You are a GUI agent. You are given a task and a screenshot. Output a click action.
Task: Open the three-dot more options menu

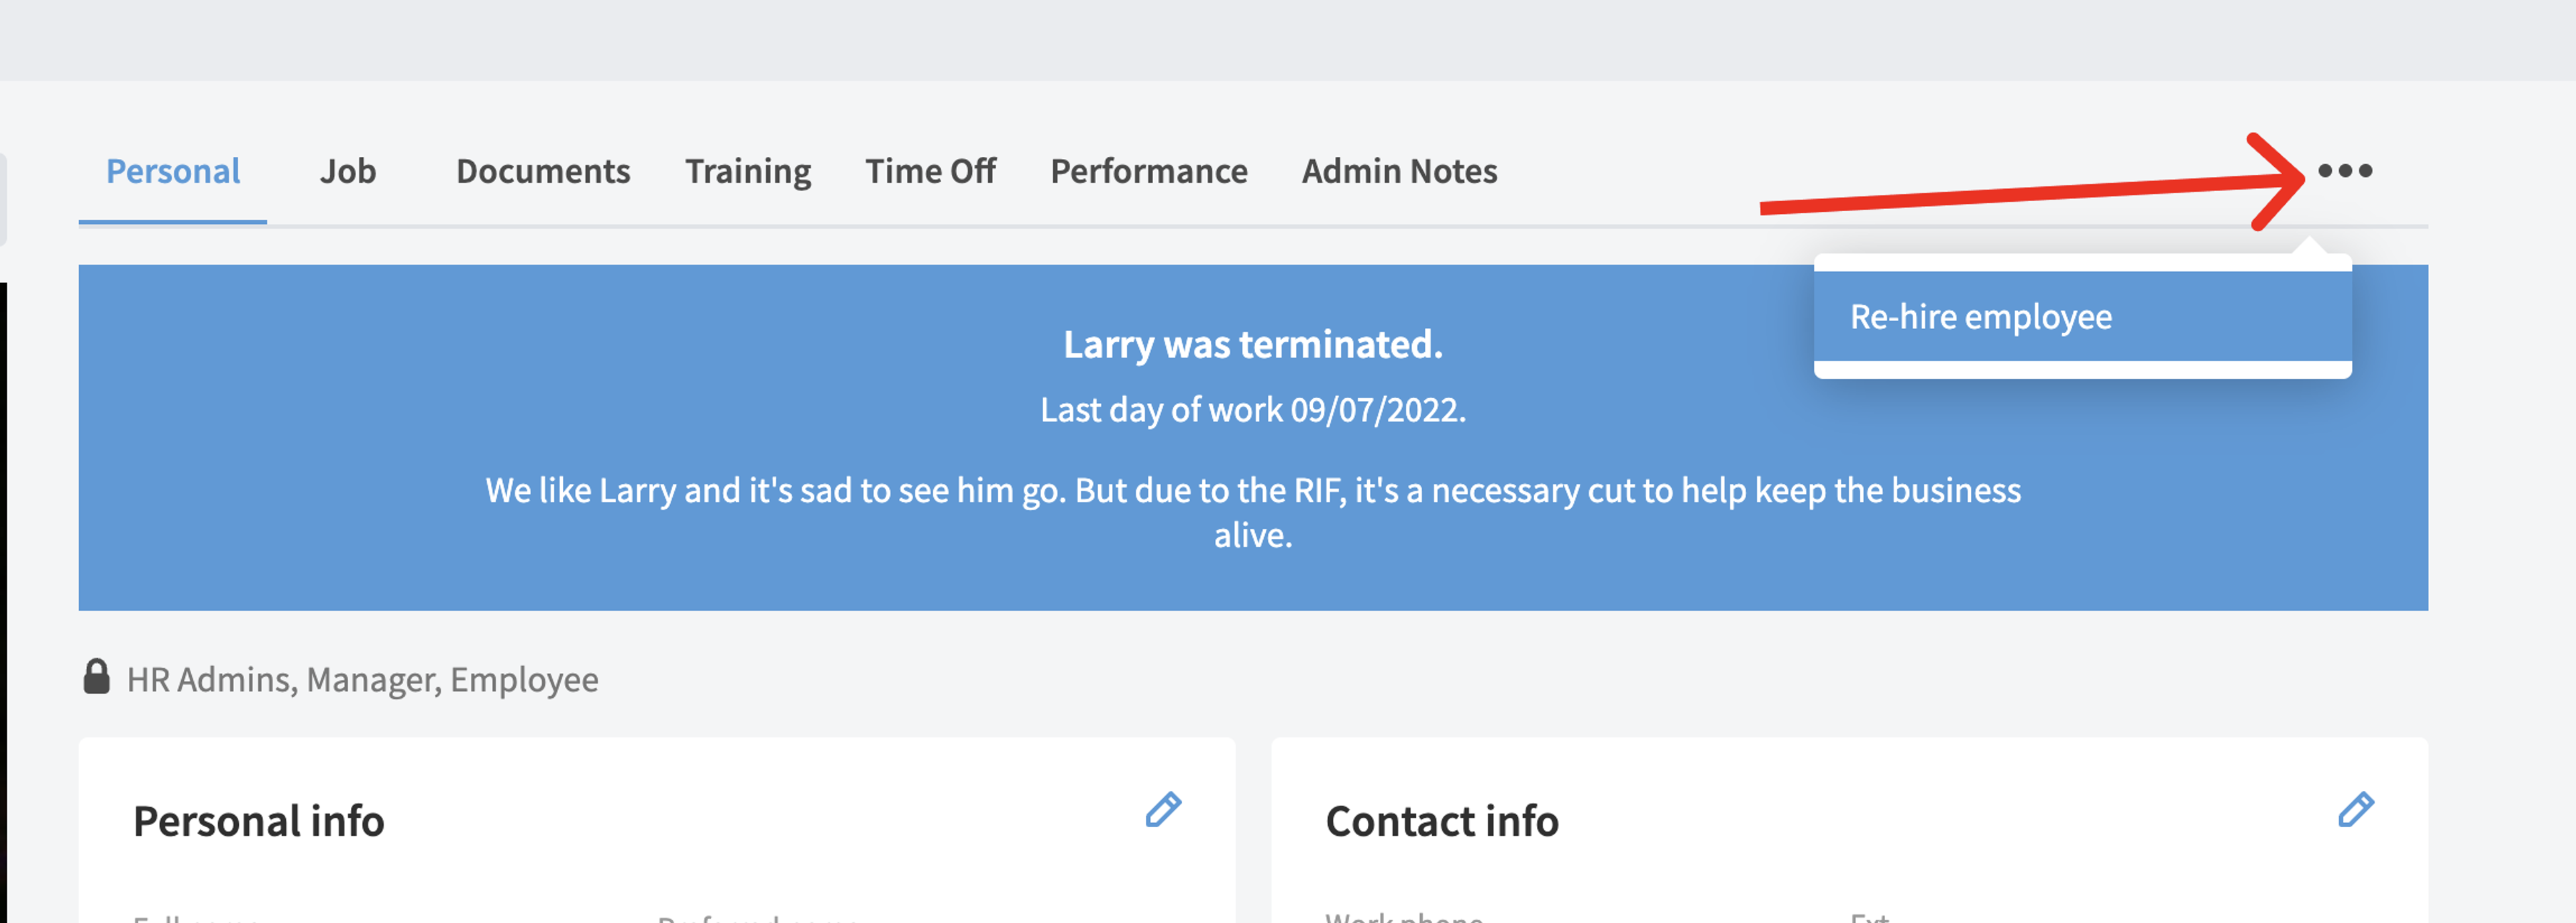click(x=2344, y=171)
